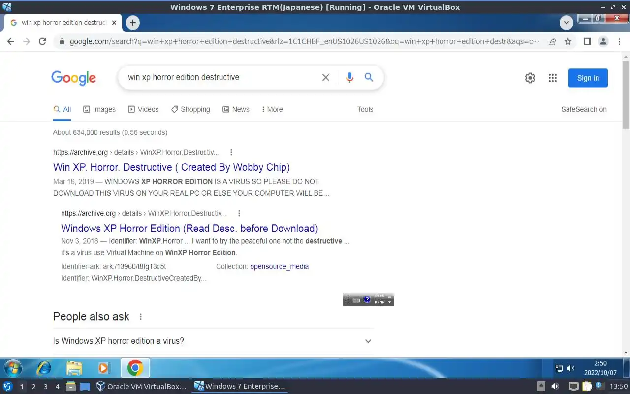The height and width of the screenshot is (394, 630).
Task: Open Windows Explorer from the taskbar
Action: pyautogui.click(x=74, y=368)
